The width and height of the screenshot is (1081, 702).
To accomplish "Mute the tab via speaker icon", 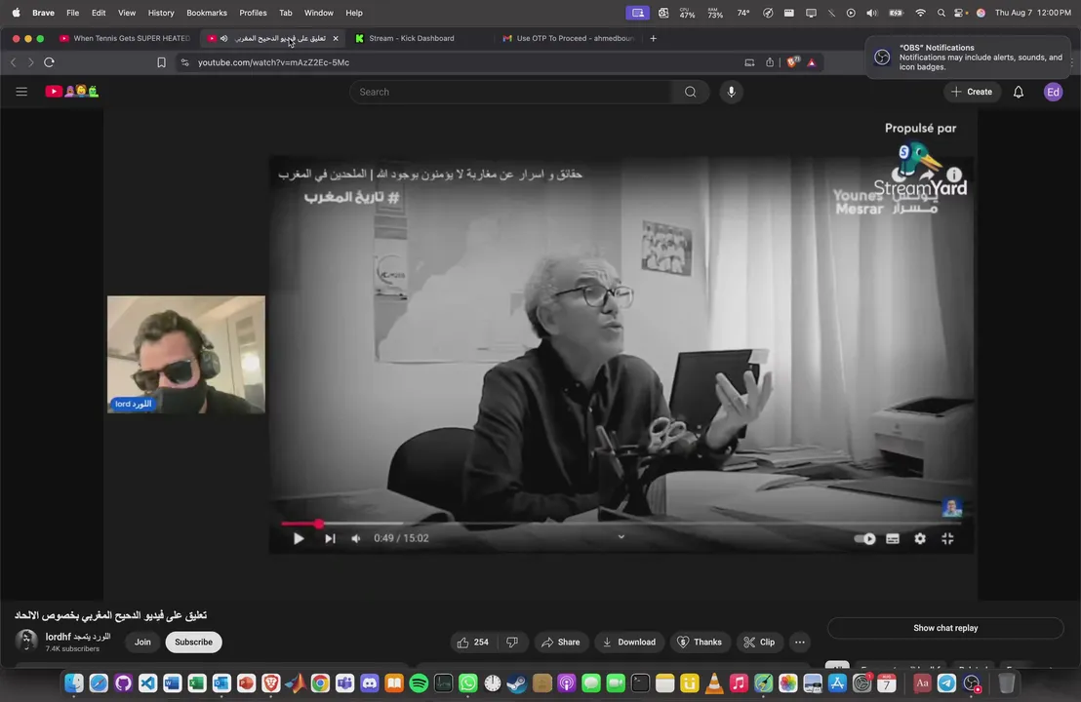I will click(224, 39).
